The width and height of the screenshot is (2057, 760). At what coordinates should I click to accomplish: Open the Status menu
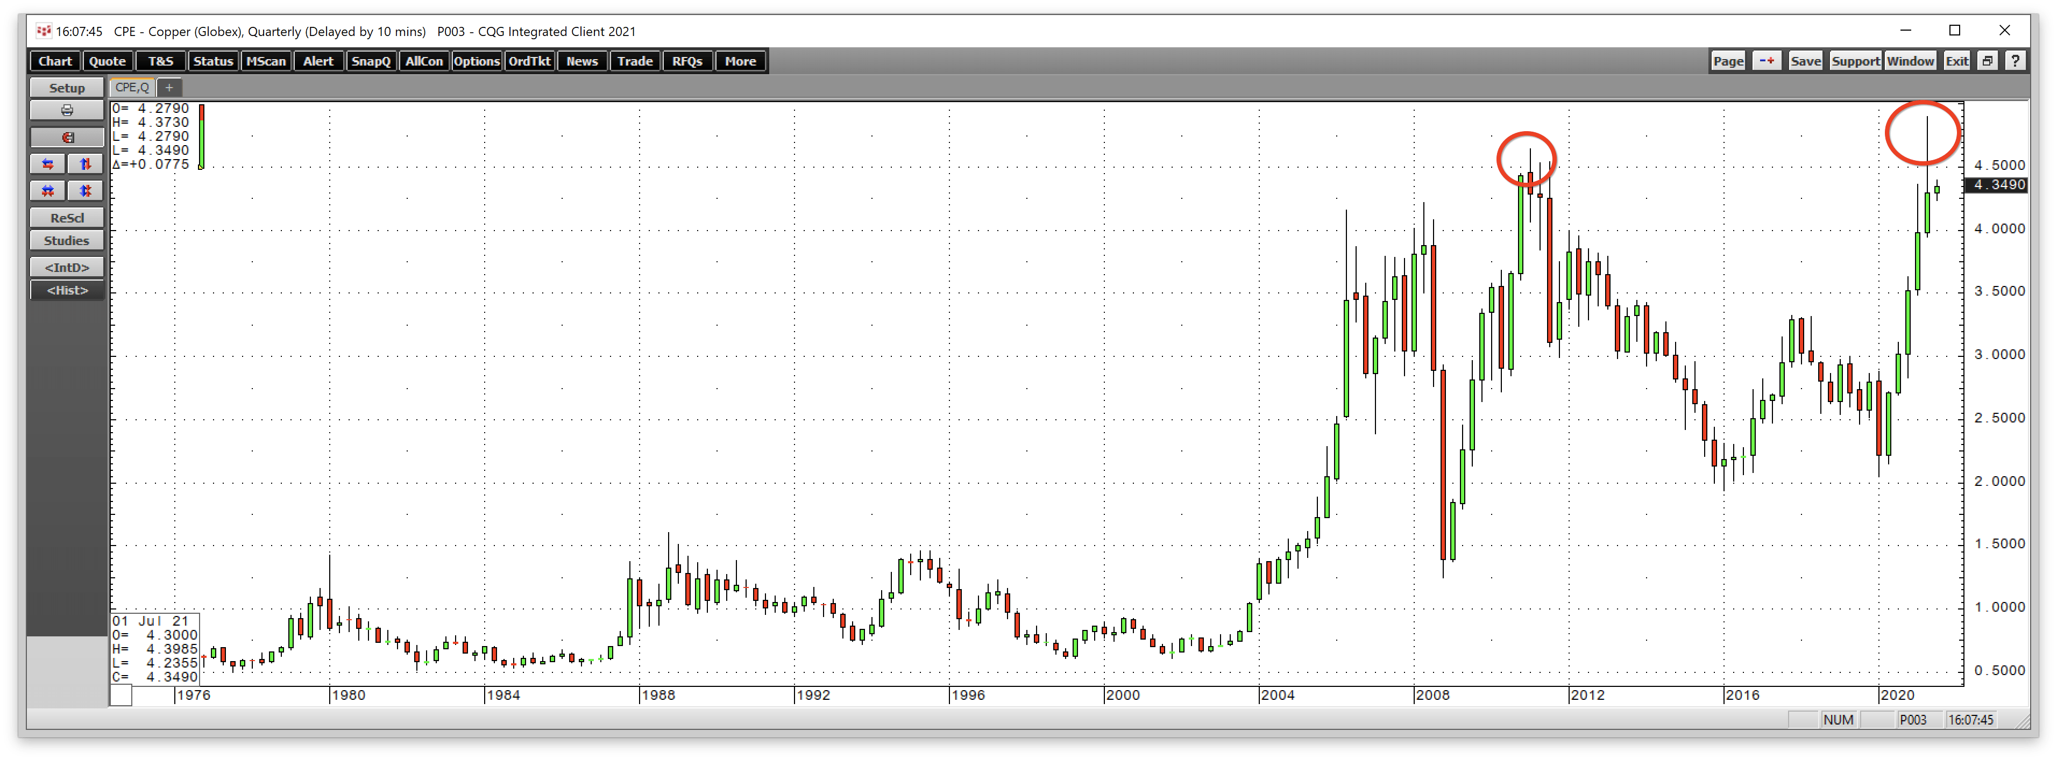(x=213, y=61)
